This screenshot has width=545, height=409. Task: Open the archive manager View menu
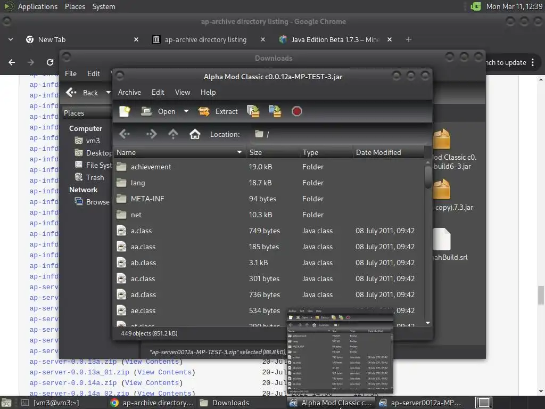(183, 92)
